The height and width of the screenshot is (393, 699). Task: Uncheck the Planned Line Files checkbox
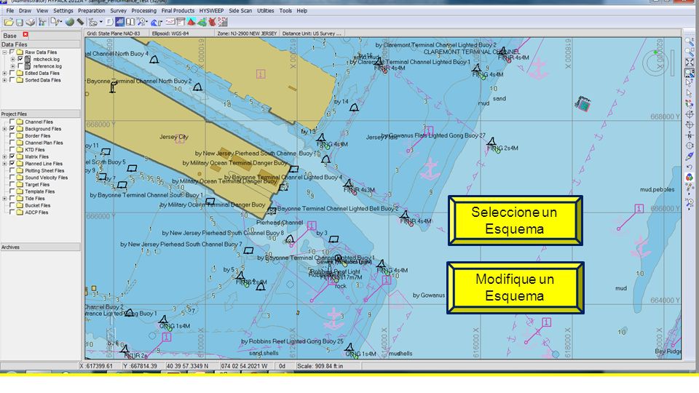tap(12, 164)
